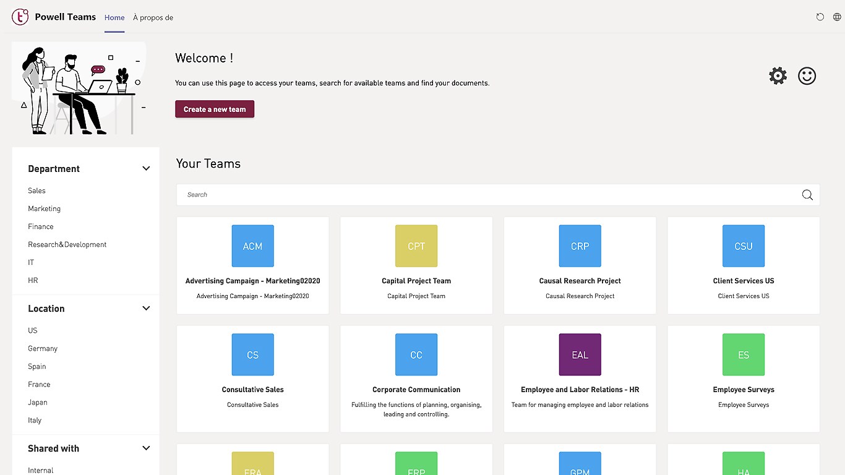Click the search magnifier icon
Viewport: 845px width, 475px height.
tap(807, 195)
